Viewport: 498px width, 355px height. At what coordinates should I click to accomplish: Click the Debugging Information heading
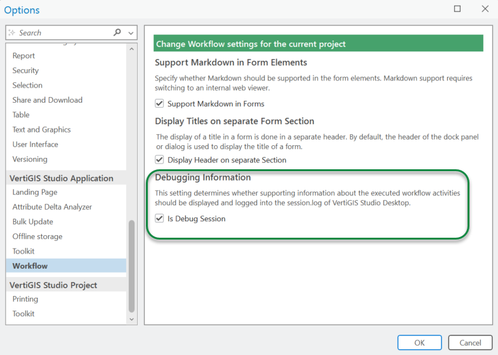(x=203, y=177)
